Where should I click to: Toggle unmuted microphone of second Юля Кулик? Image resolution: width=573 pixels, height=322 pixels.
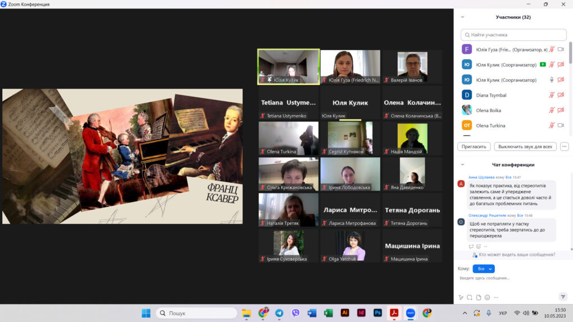coord(552,80)
